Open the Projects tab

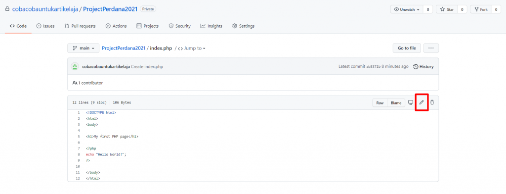pos(147,26)
